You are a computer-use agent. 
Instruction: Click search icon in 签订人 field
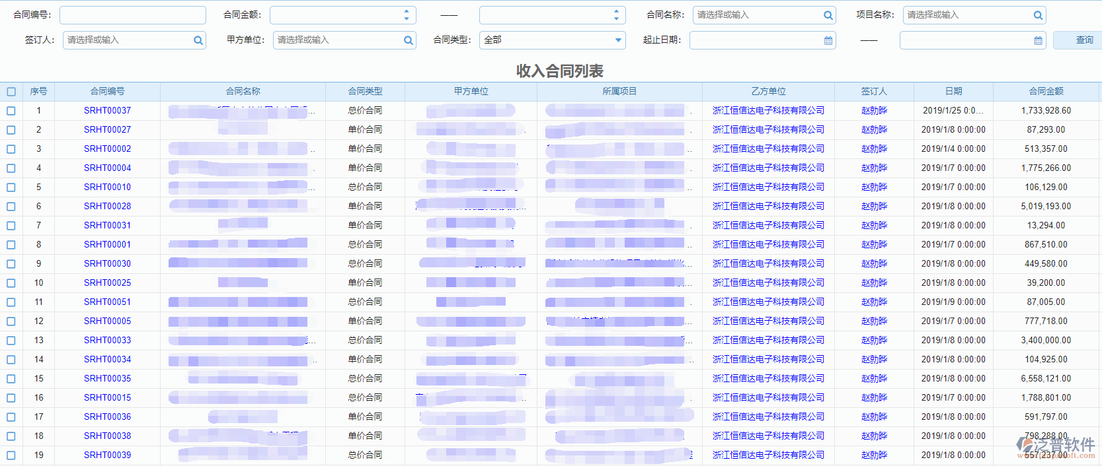[198, 40]
